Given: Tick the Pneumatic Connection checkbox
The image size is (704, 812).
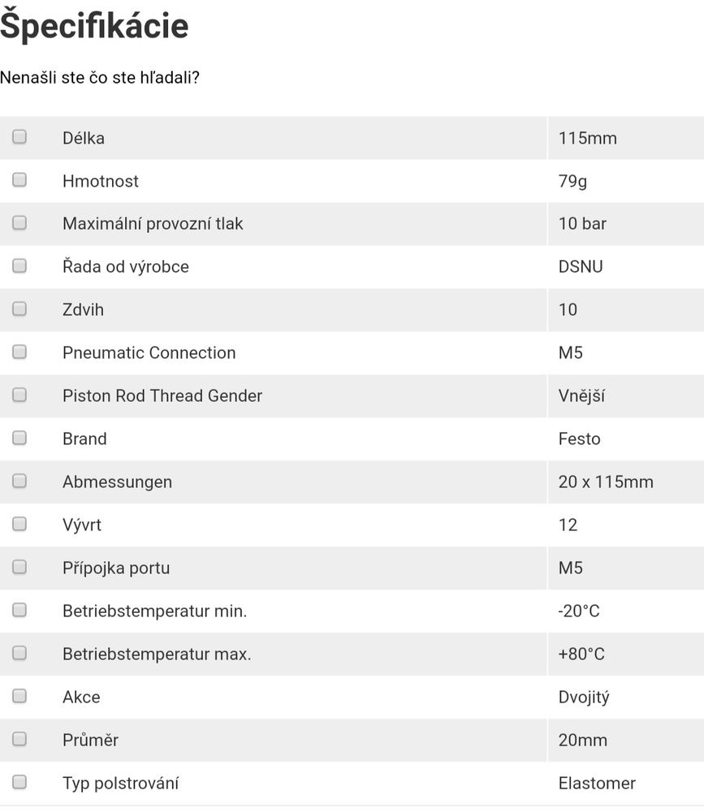Looking at the screenshot, I should [x=19, y=352].
